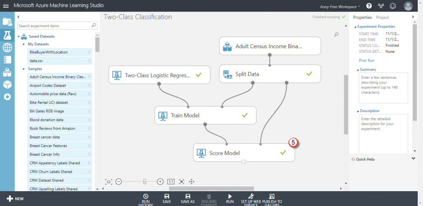Select BikeBuyerWithLocation dataset
Screen dimensions: 423x206
[59, 52]
